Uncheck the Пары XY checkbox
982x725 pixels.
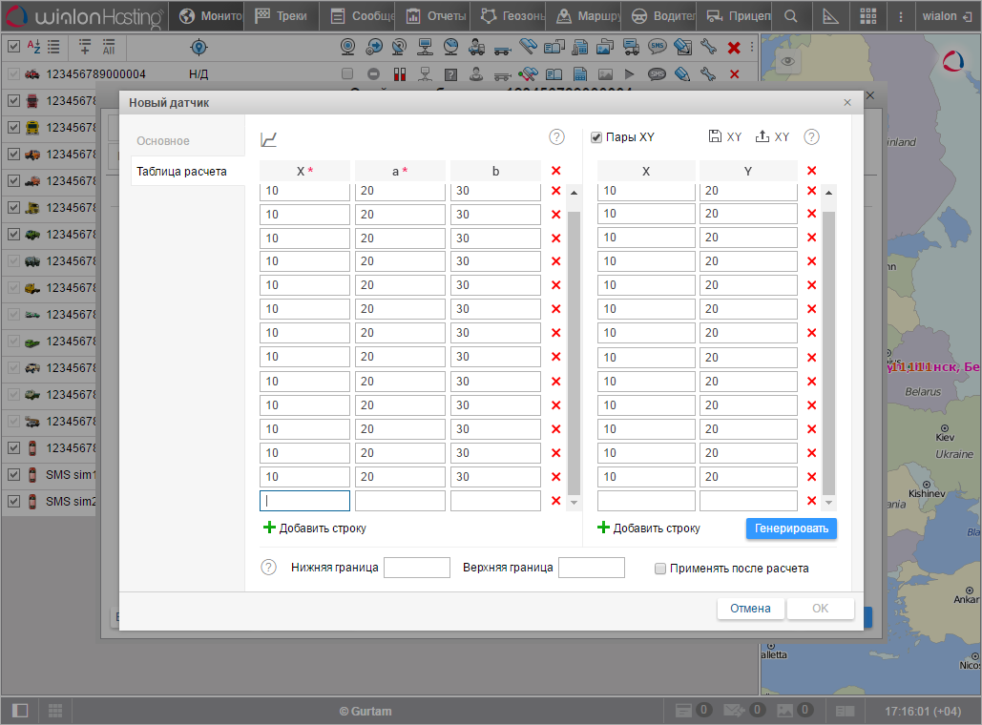click(x=596, y=137)
